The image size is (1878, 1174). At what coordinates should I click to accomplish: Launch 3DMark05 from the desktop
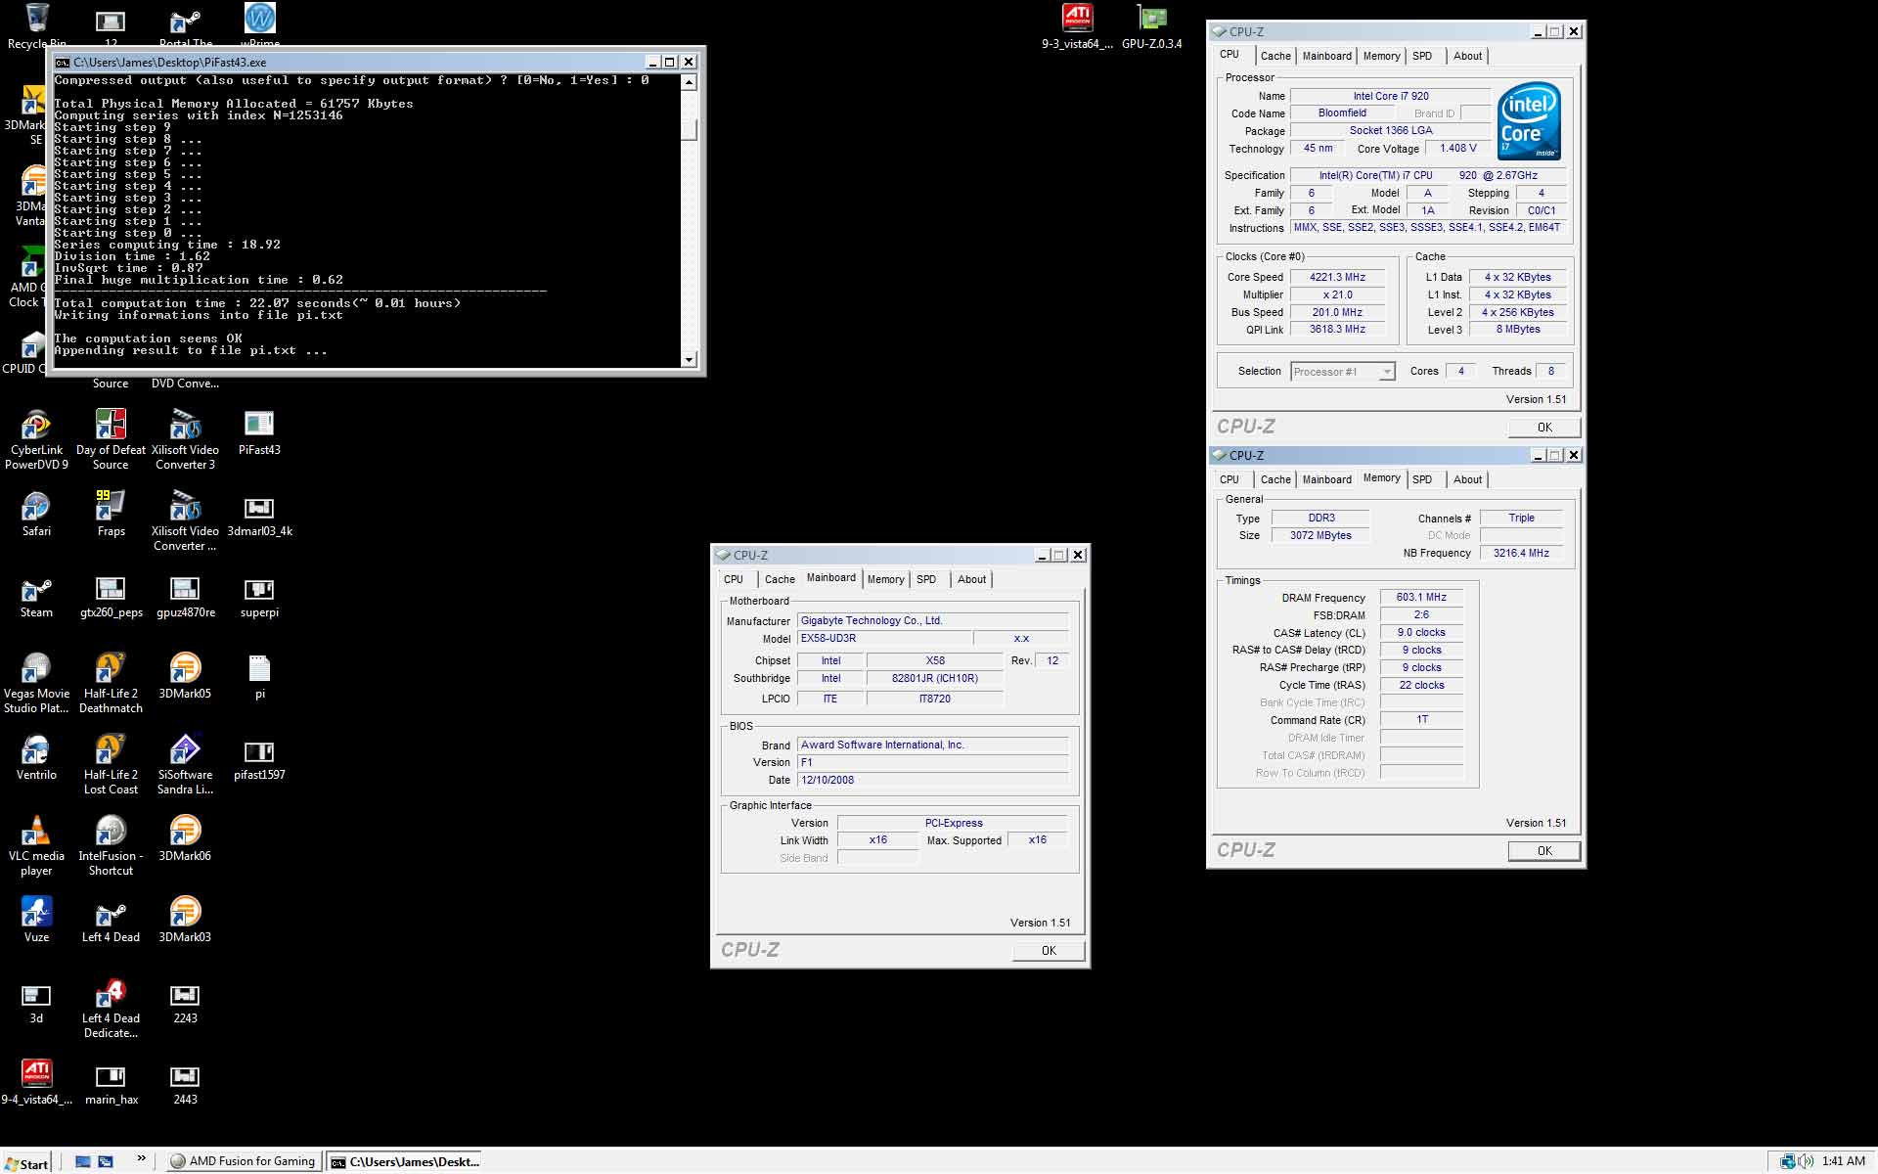(185, 668)
